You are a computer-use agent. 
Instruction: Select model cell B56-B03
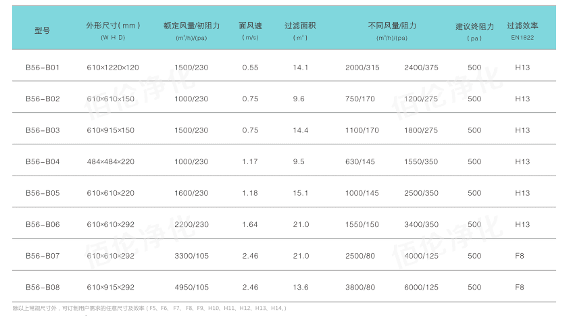coord(43,130)
